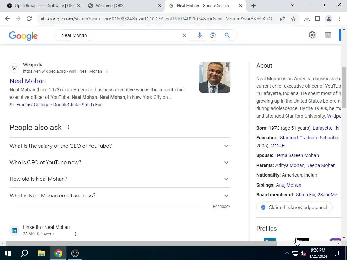The width and height of the screenshot is (347, 260).
Task: Clear the search box with X icon
Action: pos(184,35)
